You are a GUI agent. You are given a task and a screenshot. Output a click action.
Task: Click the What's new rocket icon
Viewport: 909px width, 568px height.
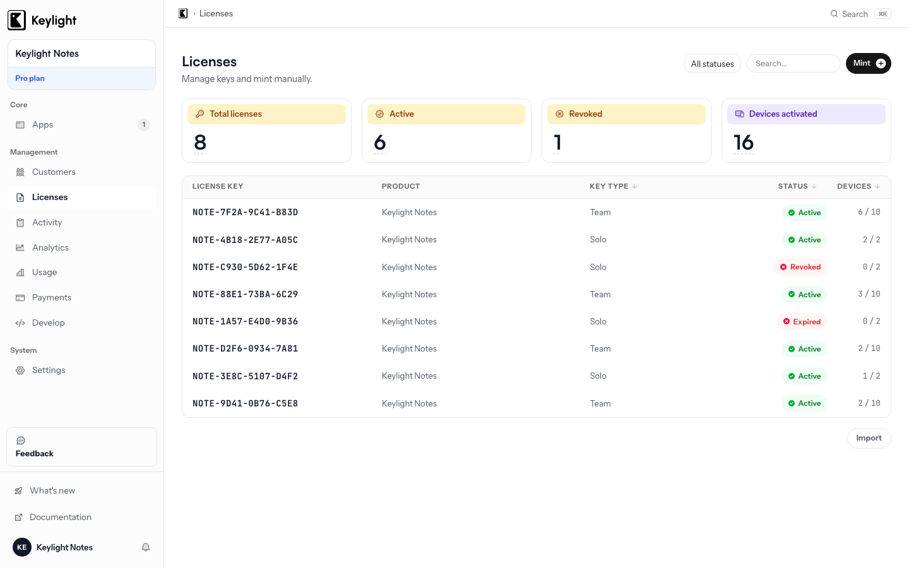tap(18, 491)
